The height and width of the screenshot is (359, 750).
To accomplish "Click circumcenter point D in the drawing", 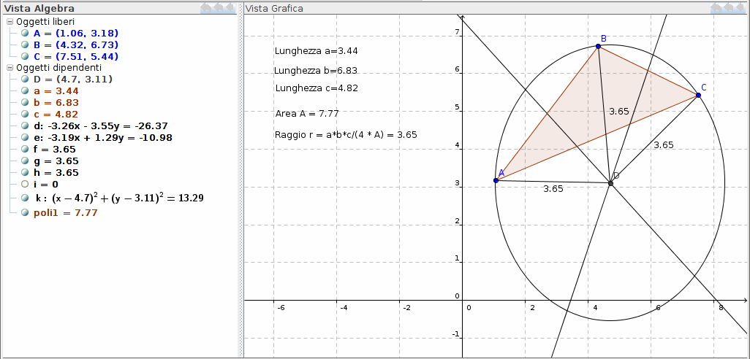I will (x=610, y=183).
